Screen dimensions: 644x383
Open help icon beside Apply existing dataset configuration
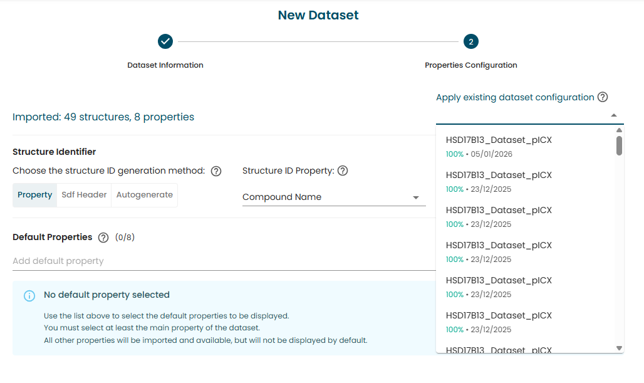click(x=603, y=97)
